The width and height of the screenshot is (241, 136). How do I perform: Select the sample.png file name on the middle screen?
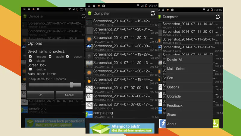[103, 113]
